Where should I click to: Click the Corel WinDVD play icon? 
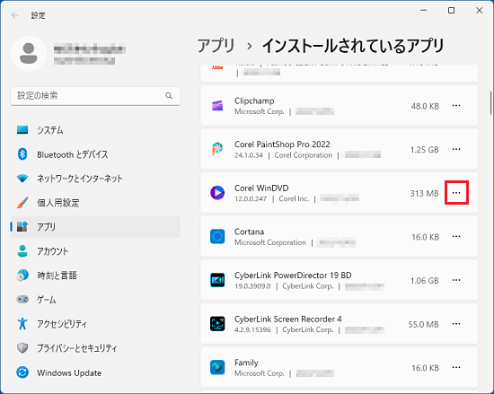click(x=217, y=193)
